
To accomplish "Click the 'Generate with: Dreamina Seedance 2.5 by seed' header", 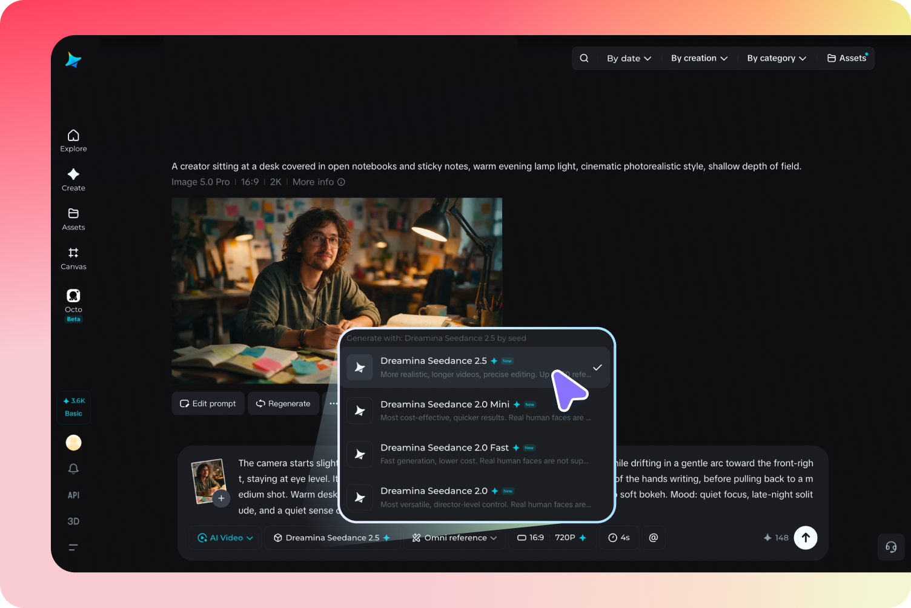I will coord(436,339).
